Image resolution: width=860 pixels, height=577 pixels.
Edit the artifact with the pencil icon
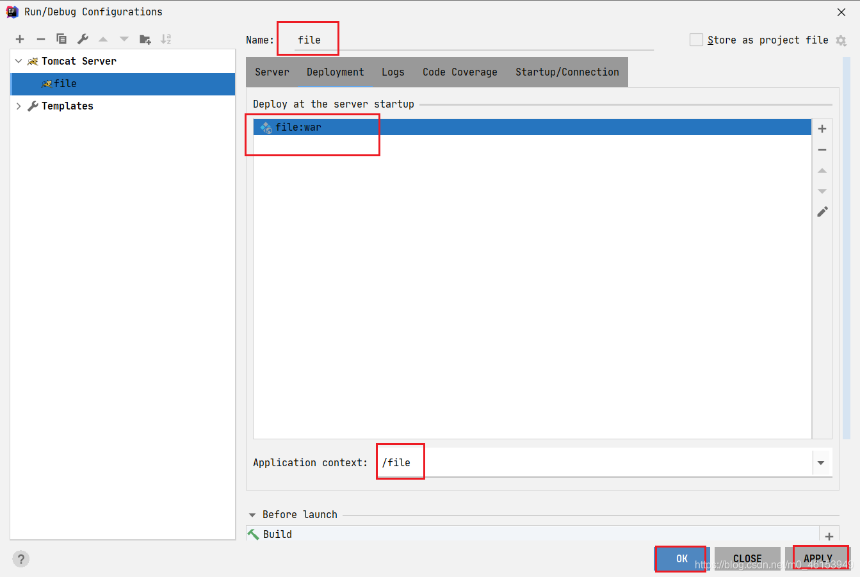(822, 212)
